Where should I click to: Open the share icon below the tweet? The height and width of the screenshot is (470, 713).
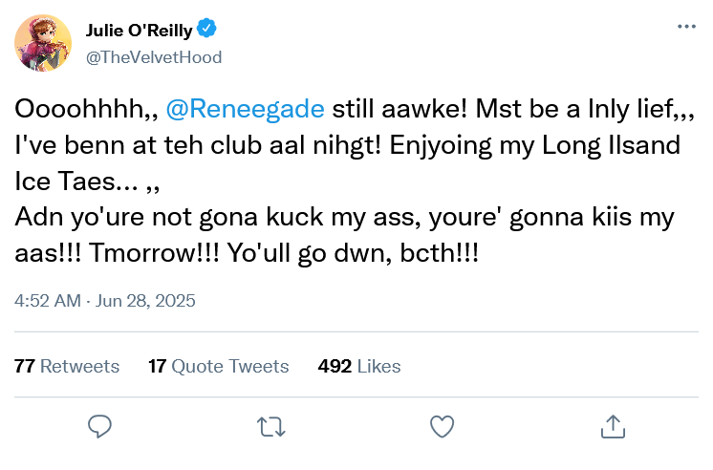click(x=611, y=425)
